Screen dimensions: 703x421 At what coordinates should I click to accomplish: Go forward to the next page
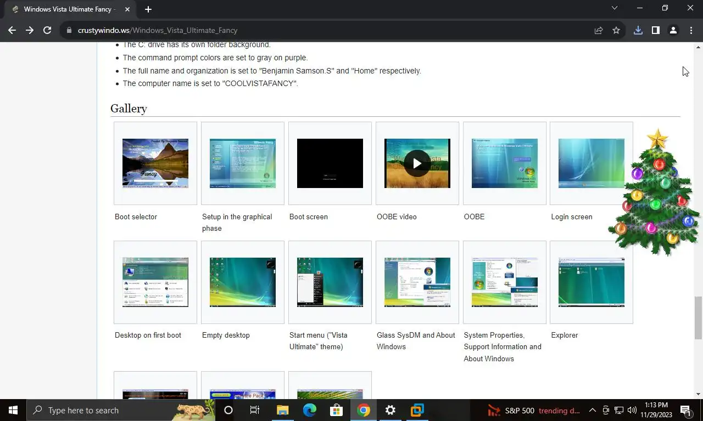tap(30, 30)
